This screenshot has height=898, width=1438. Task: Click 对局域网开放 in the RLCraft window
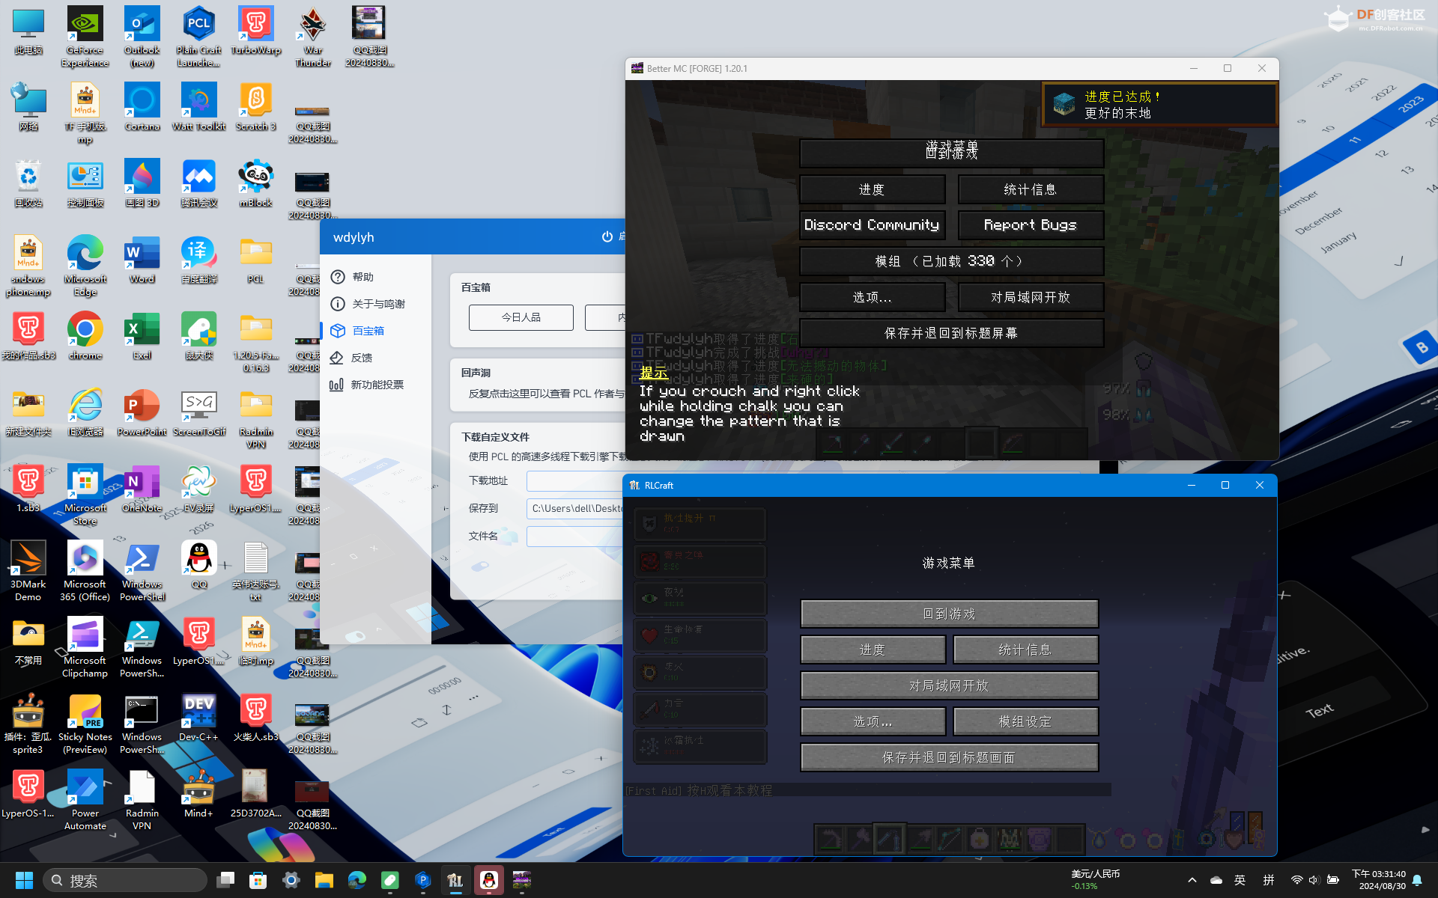pyautogui.click(x=949, y=685)
